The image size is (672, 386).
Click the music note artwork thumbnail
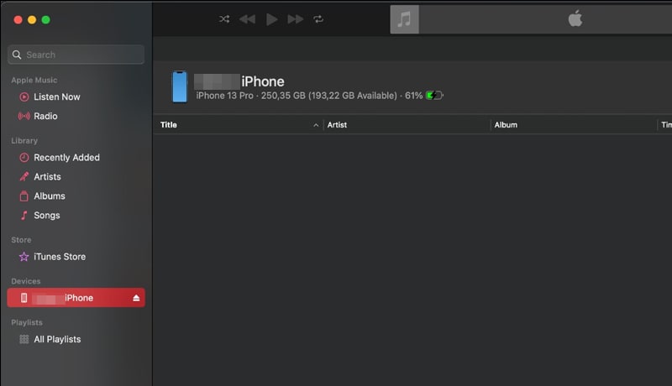coord(404,19)
